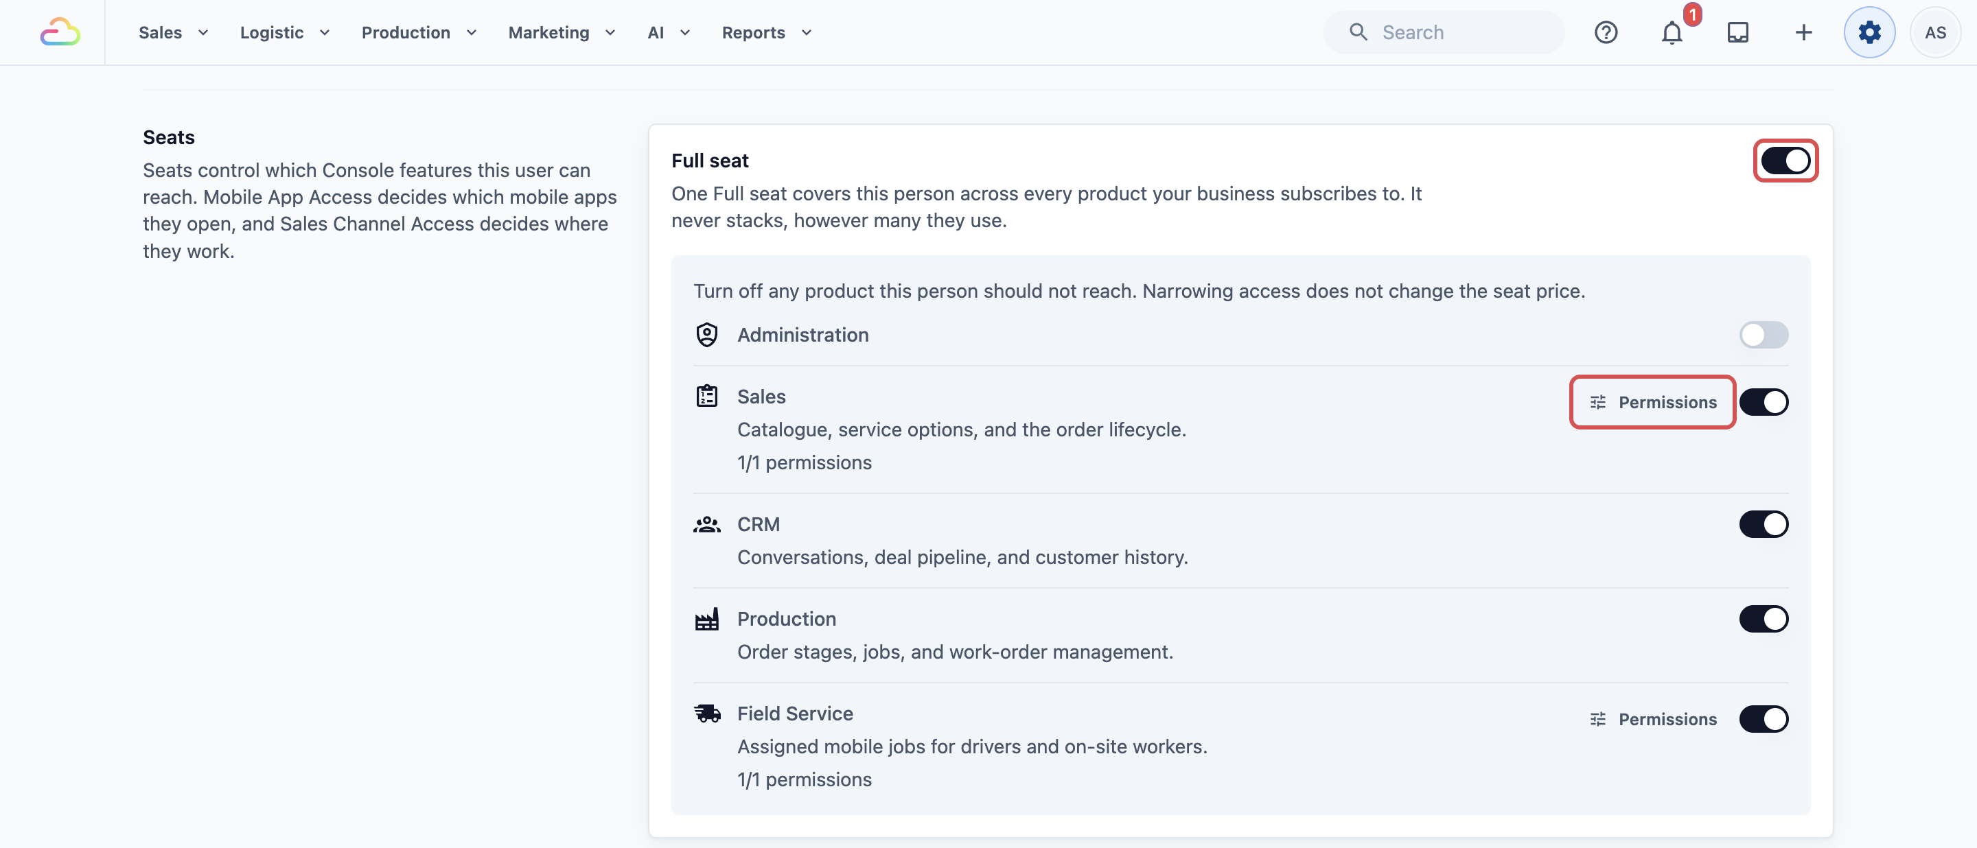Image resolution: width=1977 pixels, height=848 pixels.
Task: Turn off the Production product toggle
Action: [x=1764, y=619]
